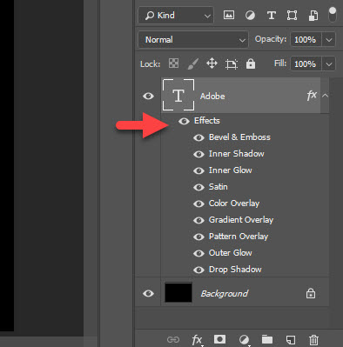
Task: Select the Drop Shadow effect row
Action: (235, 270)
